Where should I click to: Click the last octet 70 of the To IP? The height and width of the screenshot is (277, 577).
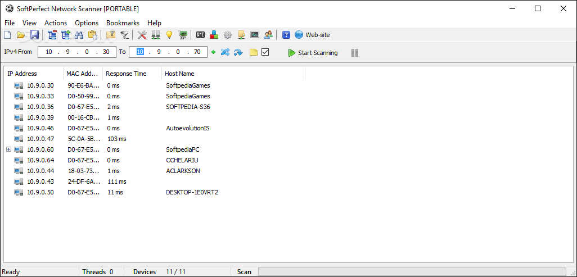click(x=197, y=52)
